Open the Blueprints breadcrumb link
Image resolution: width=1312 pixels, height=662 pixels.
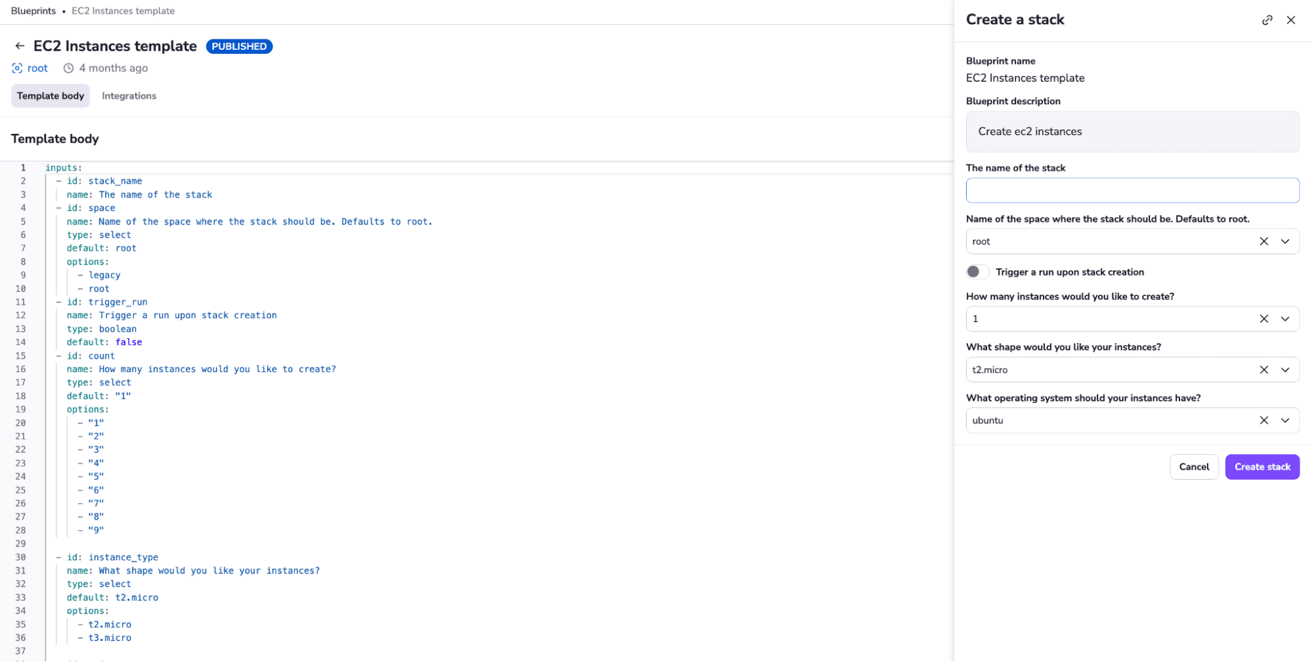pos(33,11)
